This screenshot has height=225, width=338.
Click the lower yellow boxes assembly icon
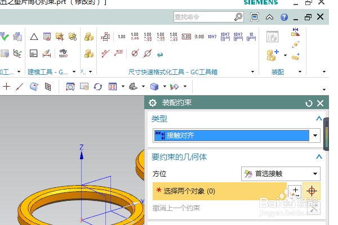tap(89, 53)
